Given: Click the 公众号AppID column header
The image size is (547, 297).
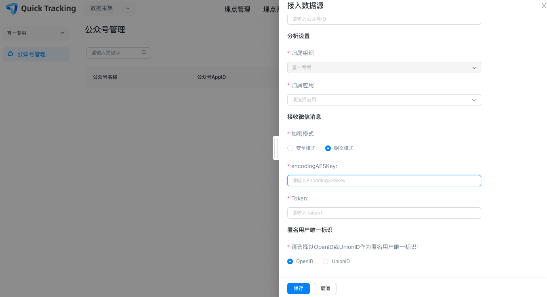Looking at the screenshot, I should coord(211,77).
